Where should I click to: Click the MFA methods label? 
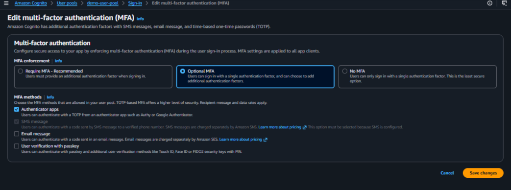coord(28,97)
